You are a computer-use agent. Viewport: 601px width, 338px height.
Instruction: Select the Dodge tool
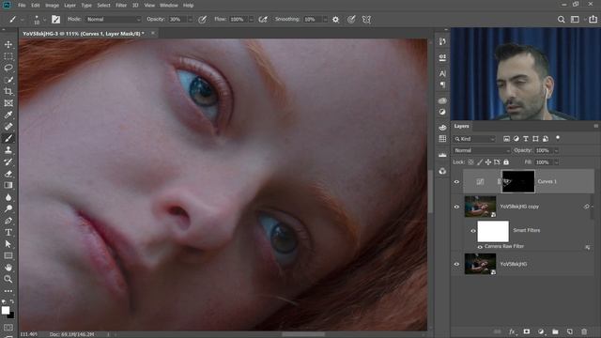pos(8,208)
